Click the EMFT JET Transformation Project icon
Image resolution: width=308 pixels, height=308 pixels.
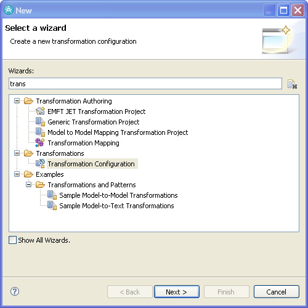(x=40, y=111)
